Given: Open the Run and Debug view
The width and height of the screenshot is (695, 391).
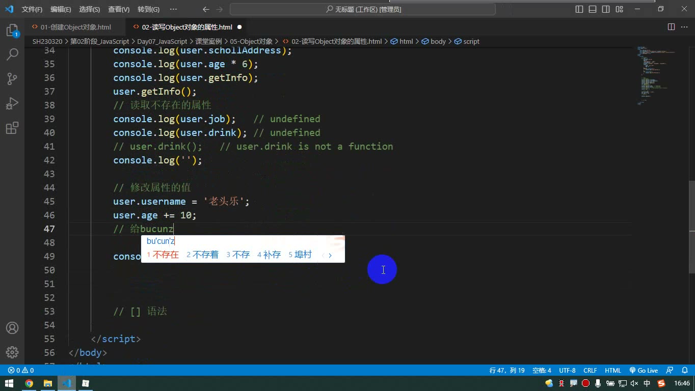Looking at the screenshot, I should click(x=12, y=103).
